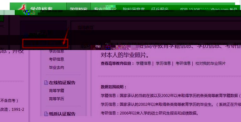Viewport: 241px width, 122px height.
Task: Select 考研信息 in the left sidebar
Action: tap(57, 59)
